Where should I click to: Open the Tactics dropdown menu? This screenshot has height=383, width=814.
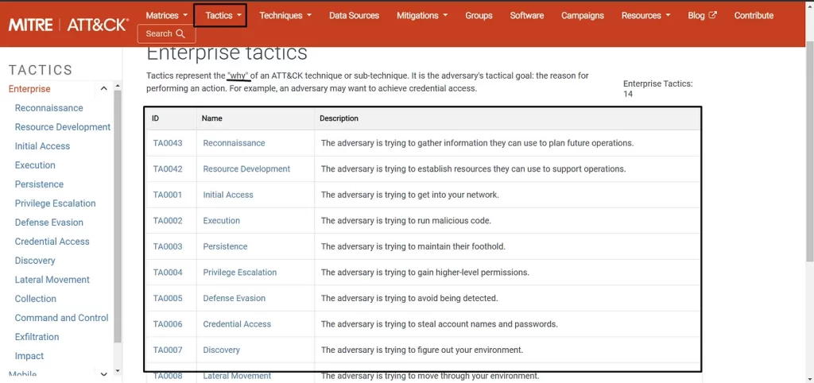tap(223, 16)
